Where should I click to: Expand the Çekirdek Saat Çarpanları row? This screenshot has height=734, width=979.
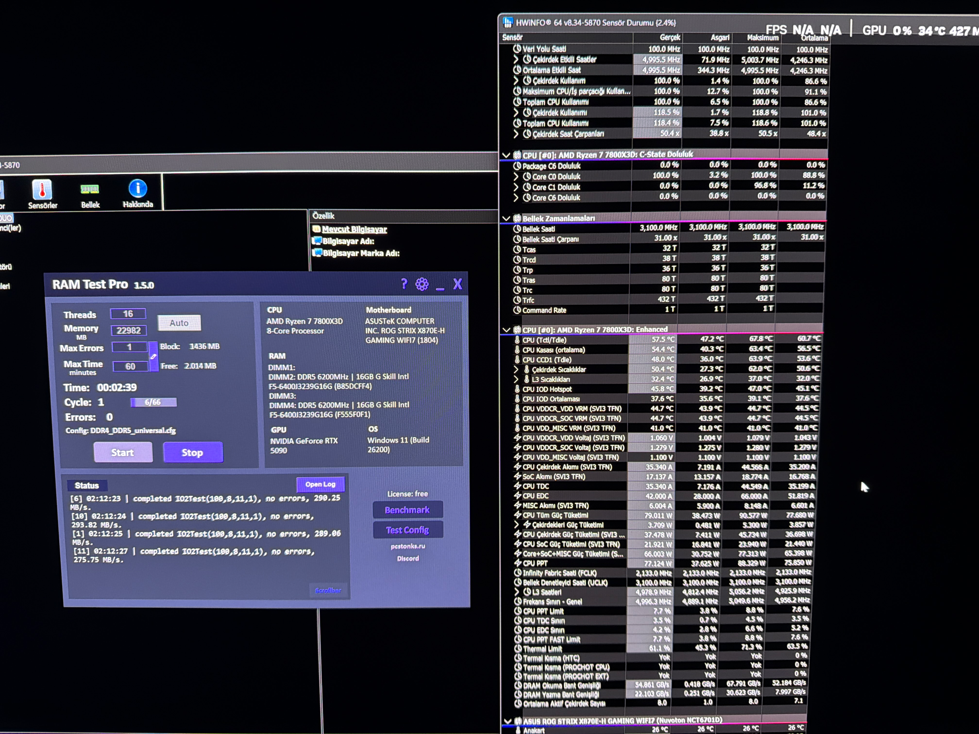coord(516,134)
